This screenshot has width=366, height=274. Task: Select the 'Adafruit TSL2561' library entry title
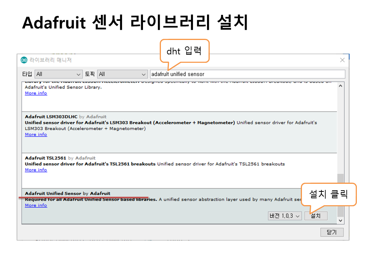45,158
